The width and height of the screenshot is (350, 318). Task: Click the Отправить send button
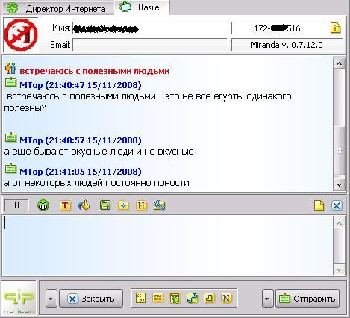click(307, 299)
